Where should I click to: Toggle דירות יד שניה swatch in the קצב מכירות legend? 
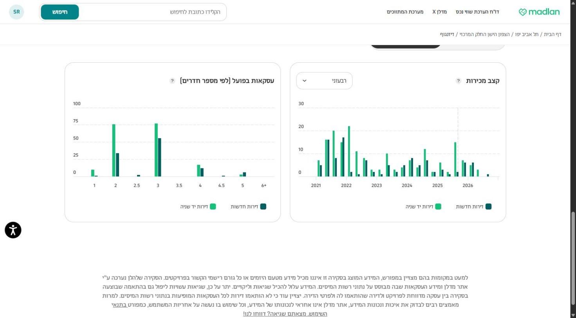438,206
